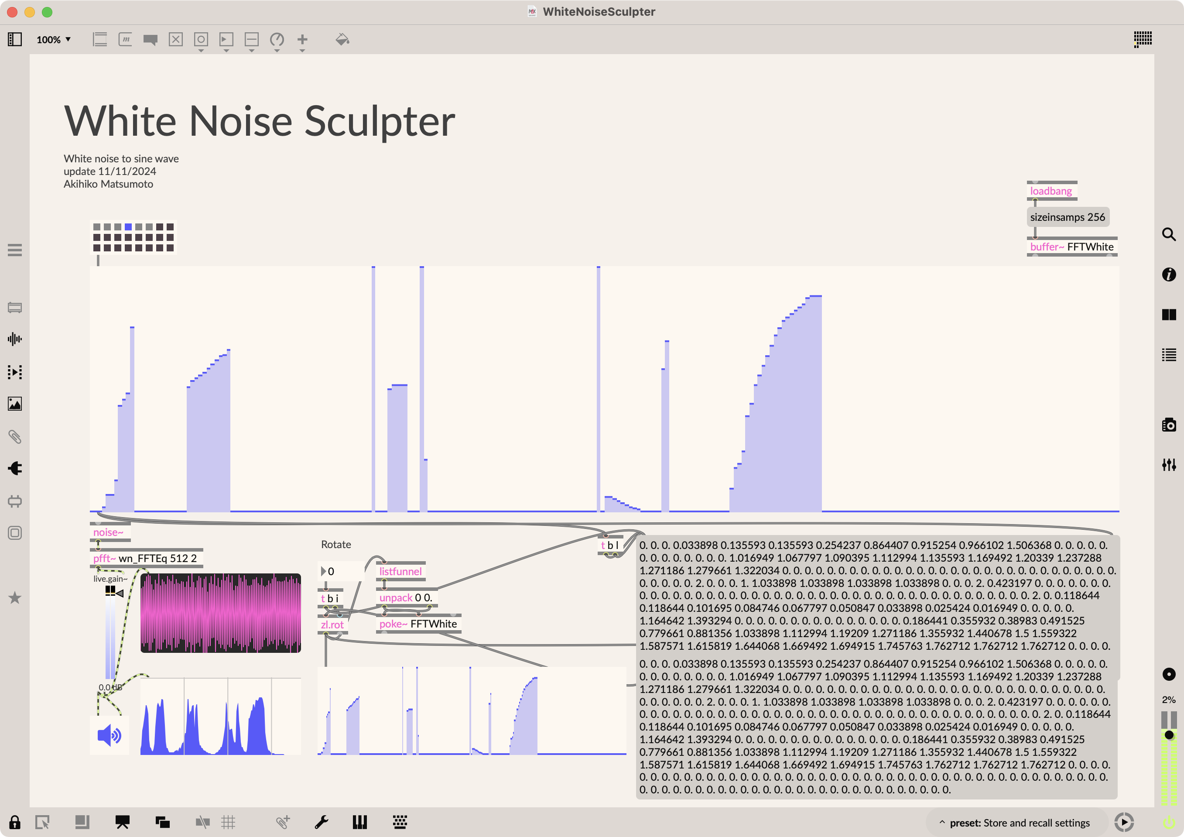This screenshot has width=1184, height=837.
Task: Open the debug wrench icon
Action: [321, 822]
